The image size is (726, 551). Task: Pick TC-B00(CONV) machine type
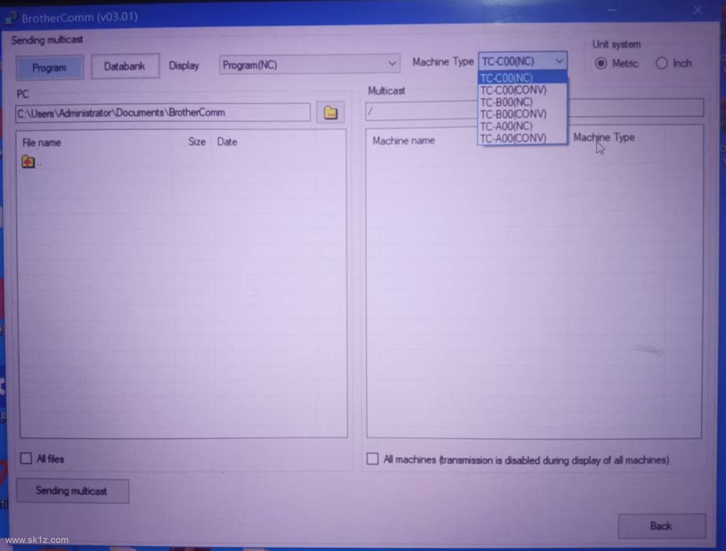click(522, 114)
